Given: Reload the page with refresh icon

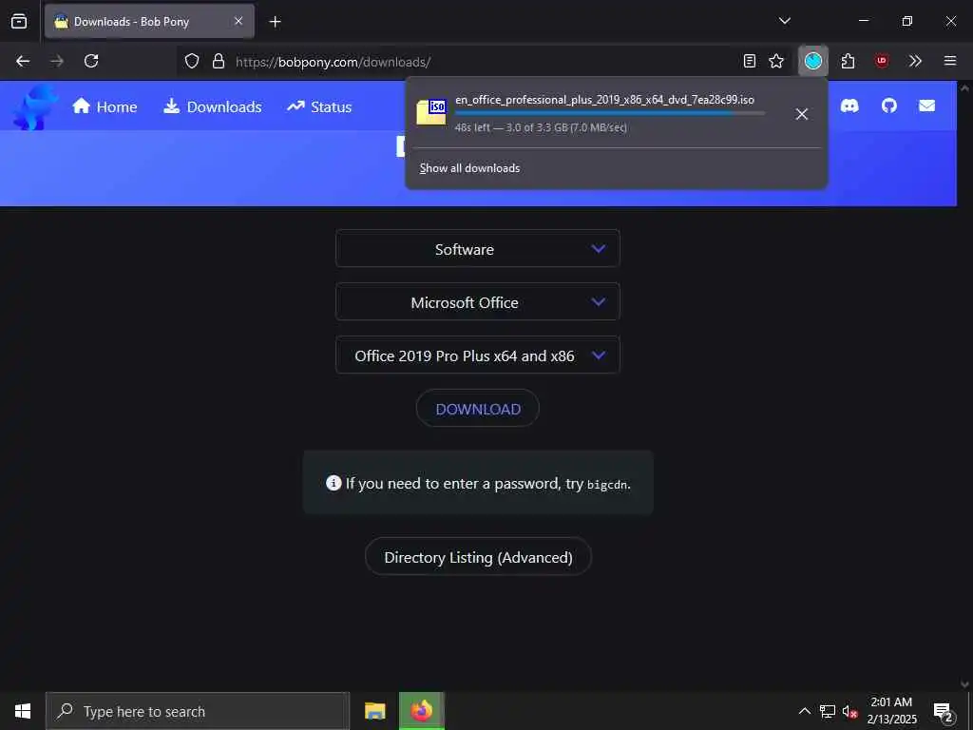Looking at the screenshot, I should coord(91,61).
